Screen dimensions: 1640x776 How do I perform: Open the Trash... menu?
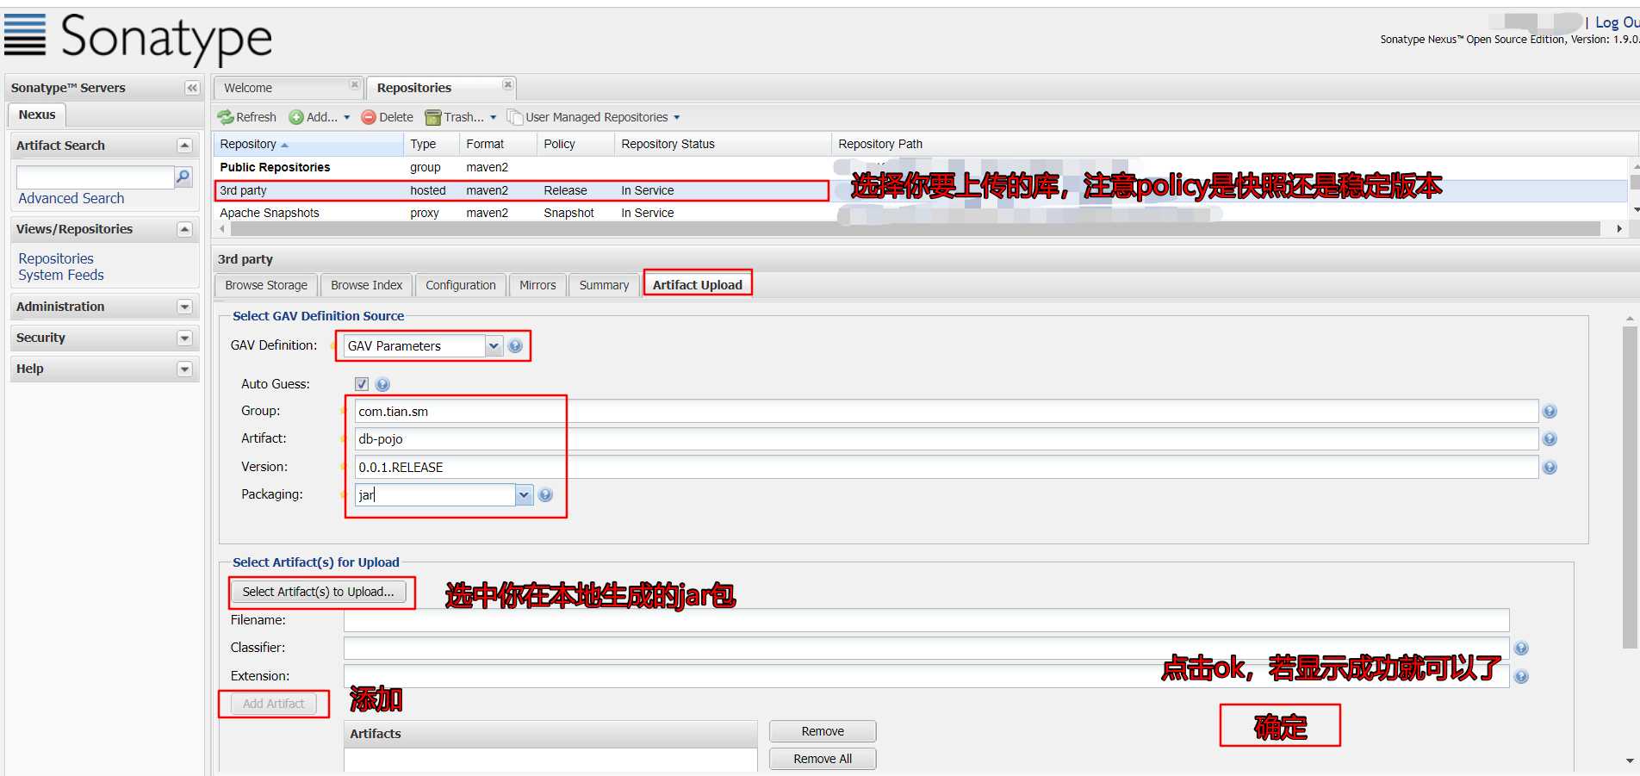tap(461, 117)
